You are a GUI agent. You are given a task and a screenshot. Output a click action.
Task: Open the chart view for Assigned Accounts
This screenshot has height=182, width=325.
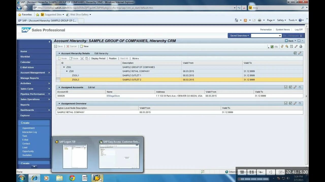click(x=286, y=87)
